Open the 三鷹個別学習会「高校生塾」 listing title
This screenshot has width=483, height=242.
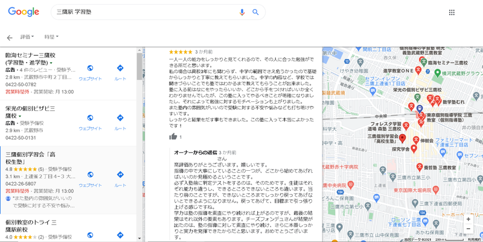31,158
